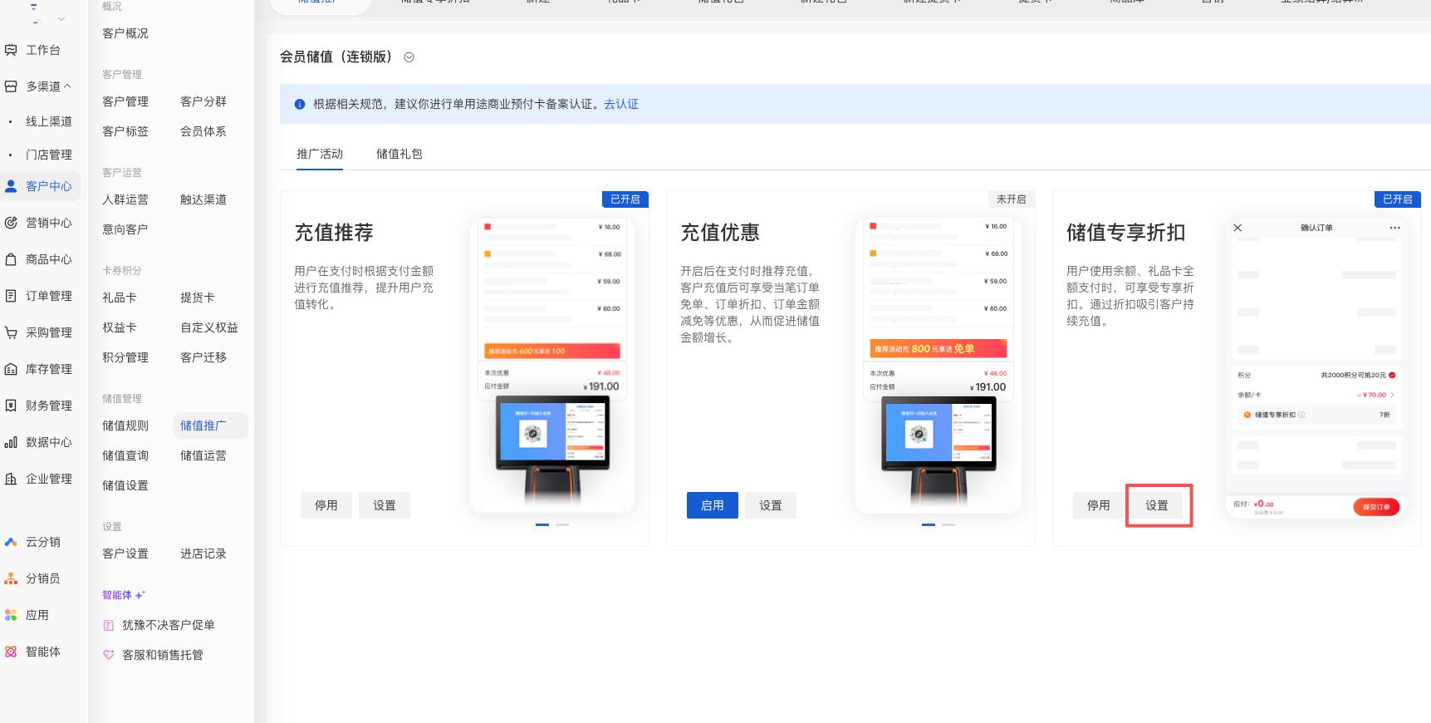The height and width of the screenshot is (723, 1431).
Task: Click the 数据中心 bar chart icon
Action: 11,442
